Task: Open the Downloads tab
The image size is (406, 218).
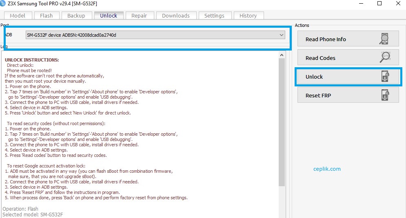Action: pyautogui.click(x=176, y=15)
